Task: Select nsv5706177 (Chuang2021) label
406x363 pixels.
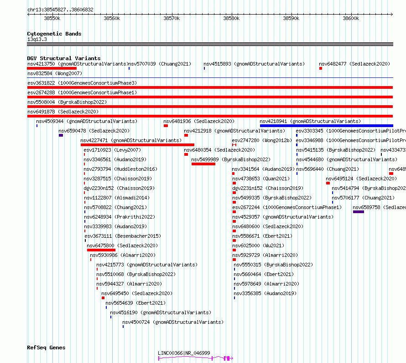Action: (363, 198)
